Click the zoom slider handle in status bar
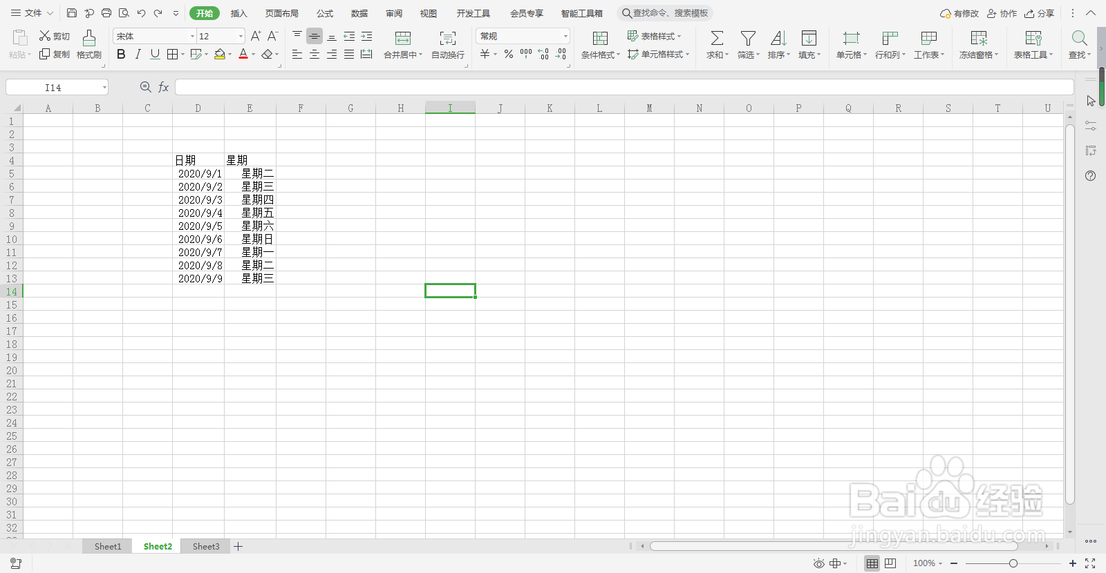Screen dimensions: 1106x573 coord(1013,563)
